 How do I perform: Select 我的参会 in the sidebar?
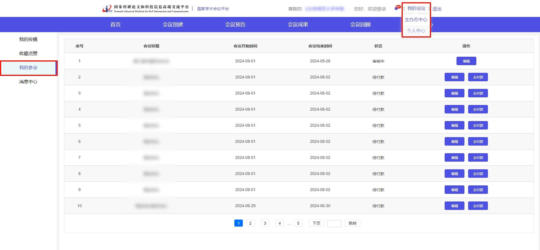click(28, 68)
